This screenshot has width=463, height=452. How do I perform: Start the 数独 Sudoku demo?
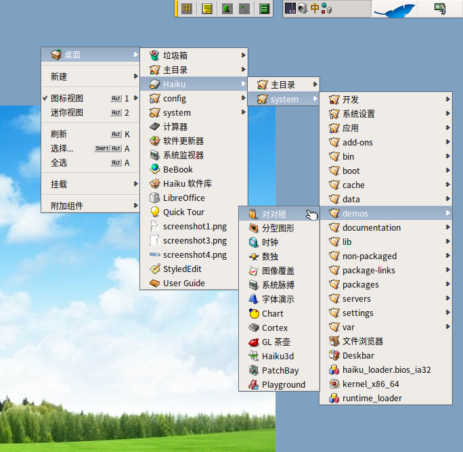click(279, 256)
